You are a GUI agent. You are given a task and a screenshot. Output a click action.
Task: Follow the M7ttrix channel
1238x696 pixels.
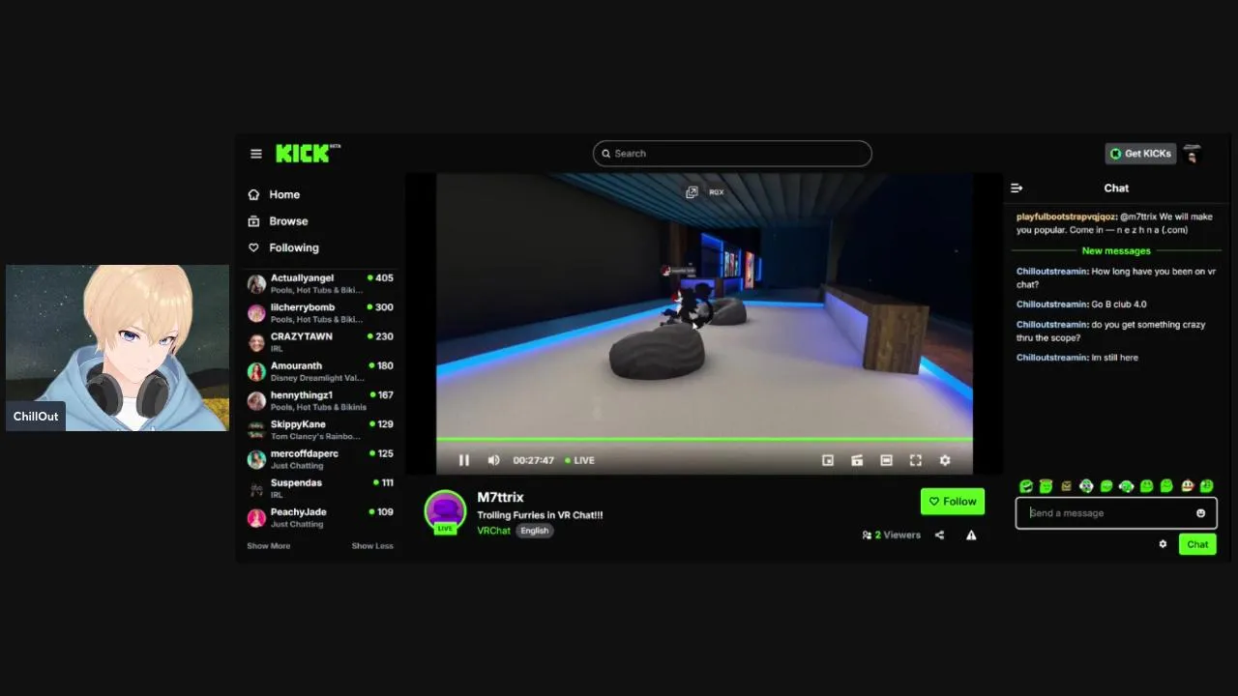(953, 502)
